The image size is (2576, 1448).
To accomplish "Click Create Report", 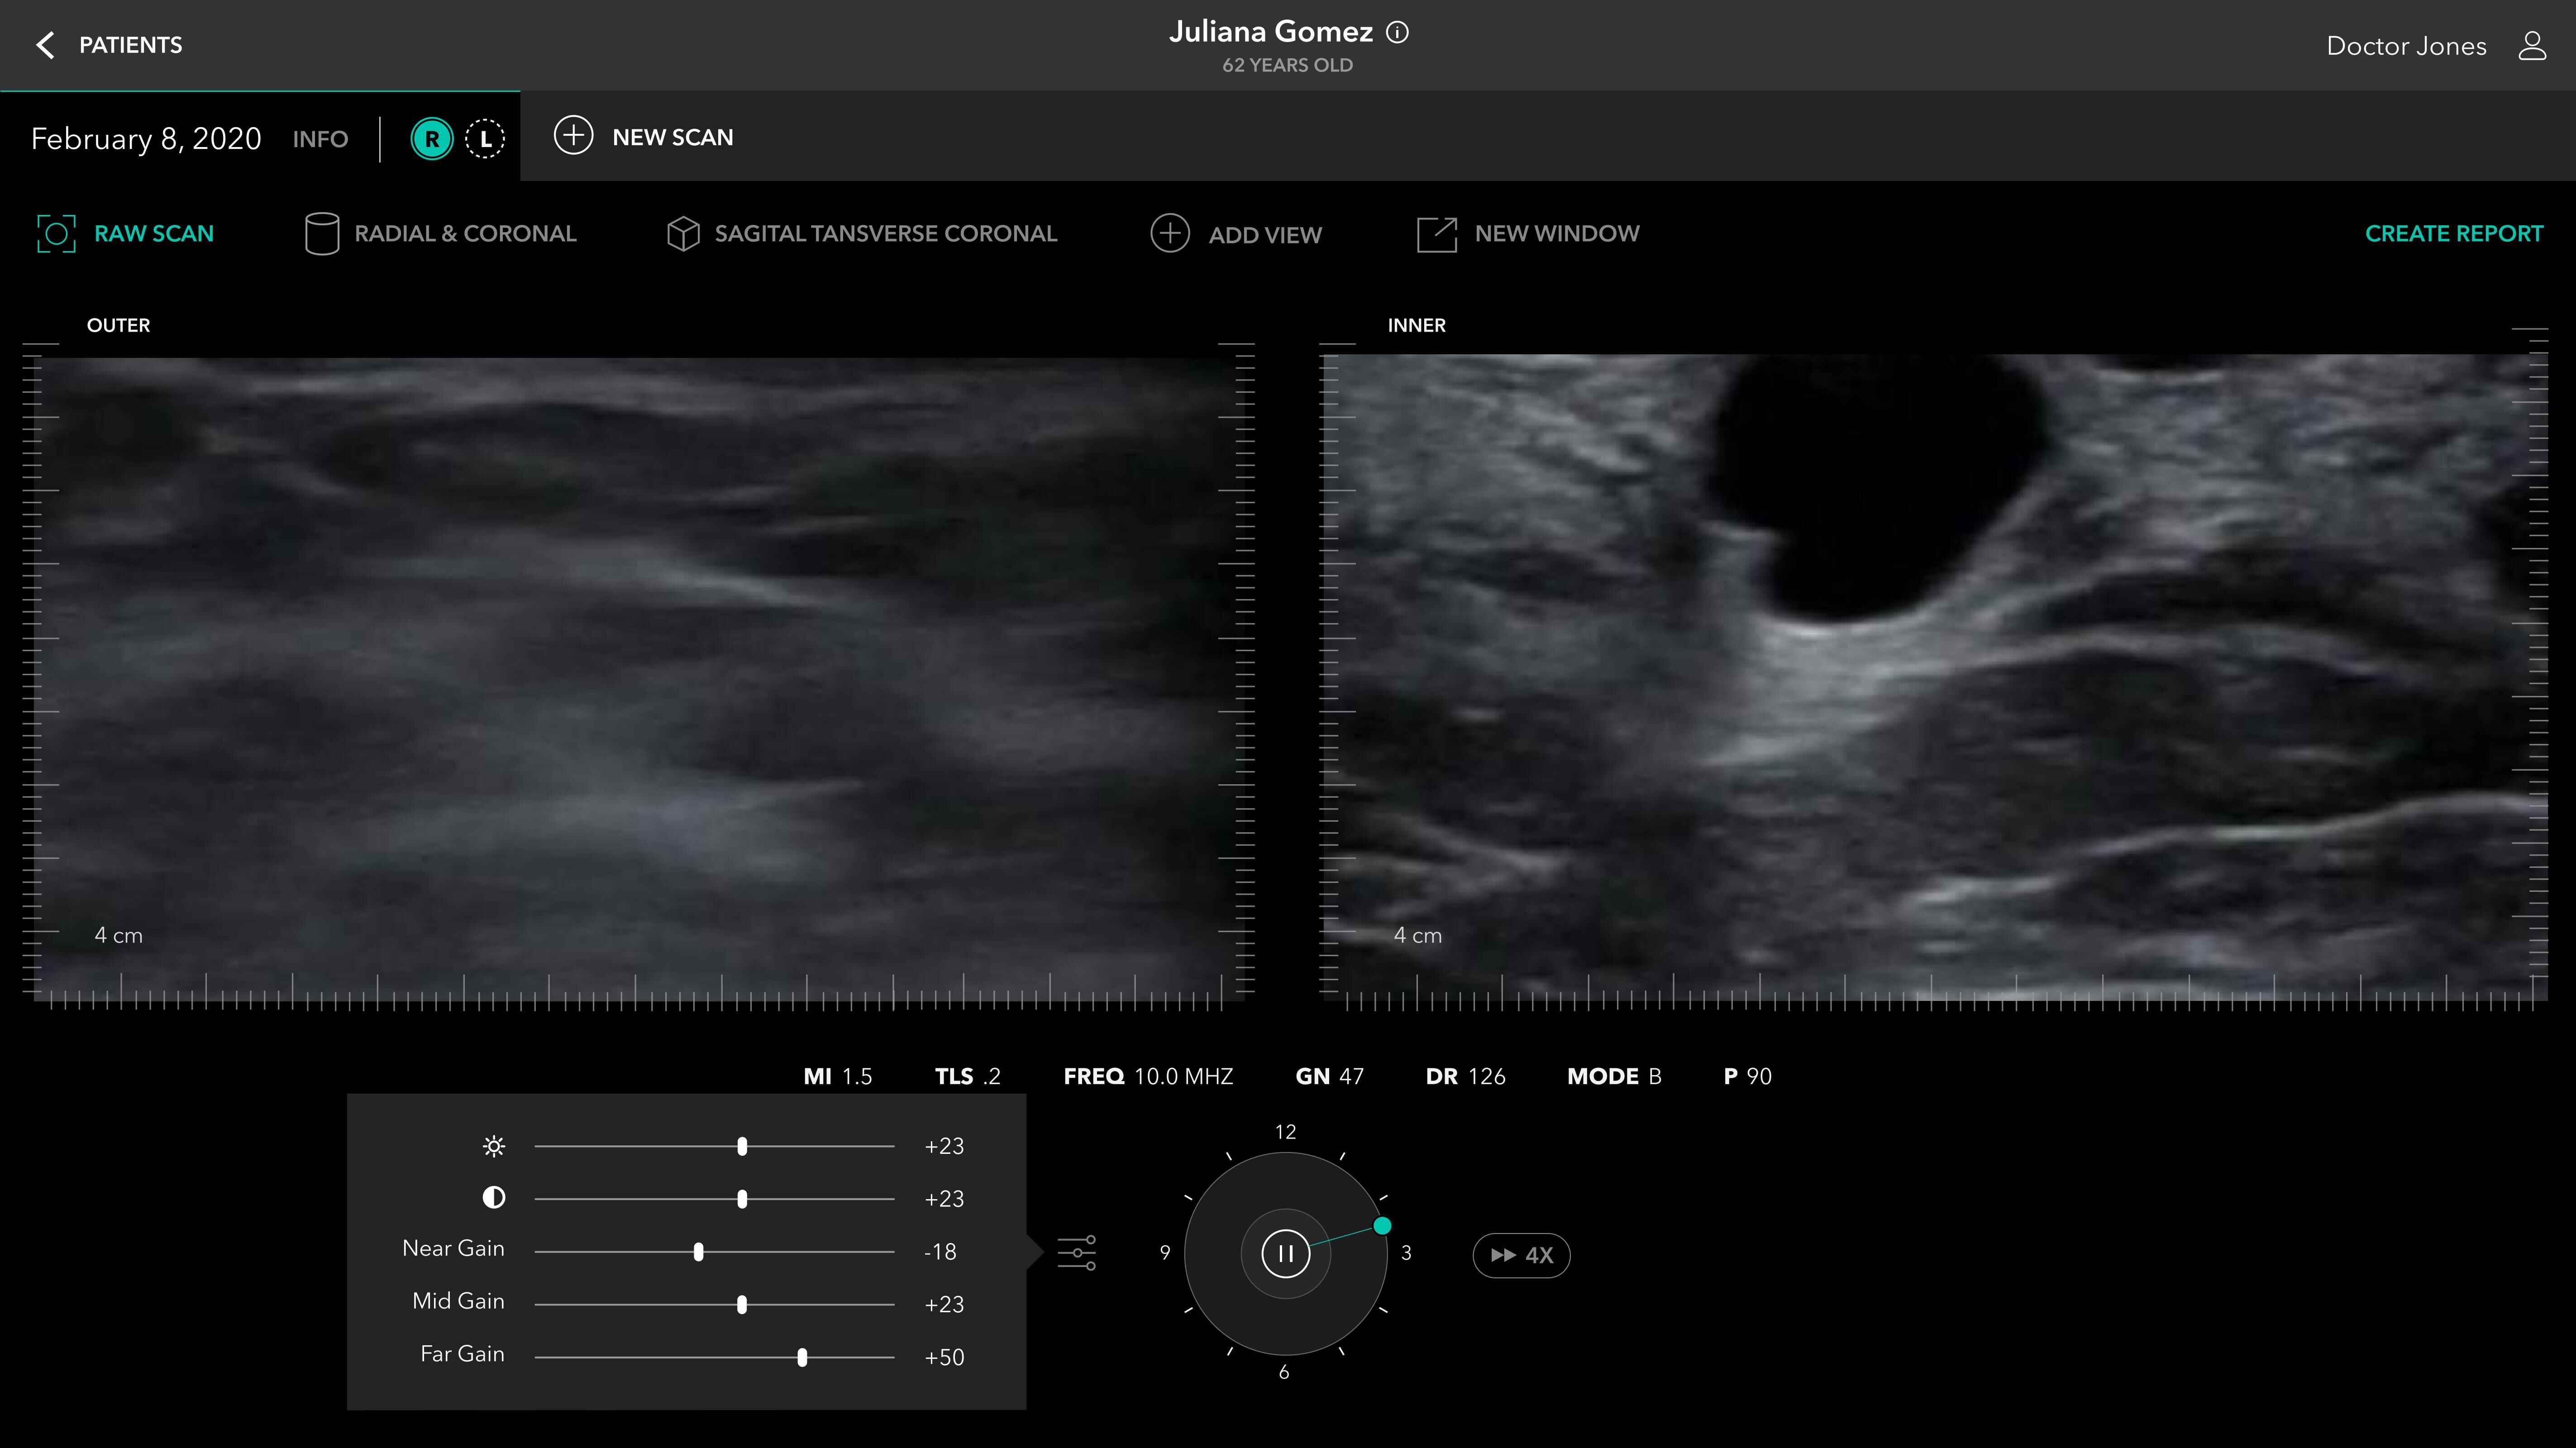I will (2453, 234).
